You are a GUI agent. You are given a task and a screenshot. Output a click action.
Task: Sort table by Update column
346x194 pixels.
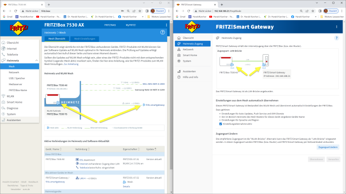pyautogui.click(x=151, y=149)
